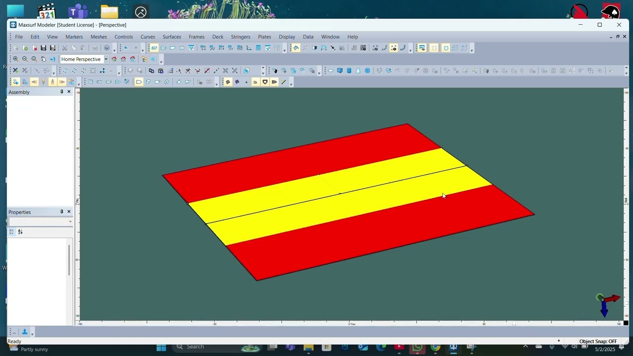Undo the last action
Viewport: 633px width, 356px height.
126,48
